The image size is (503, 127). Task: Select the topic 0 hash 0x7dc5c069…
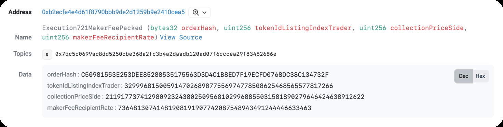pyautogui.click(x=166, y=54)
